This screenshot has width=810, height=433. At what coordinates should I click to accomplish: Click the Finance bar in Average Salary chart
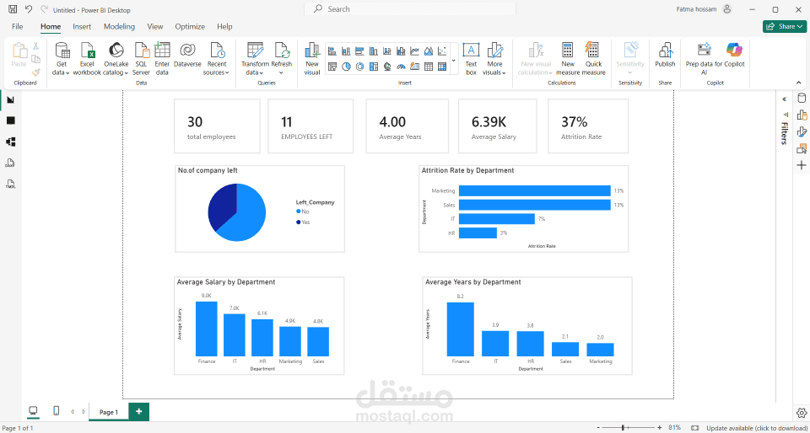[207, 329]
